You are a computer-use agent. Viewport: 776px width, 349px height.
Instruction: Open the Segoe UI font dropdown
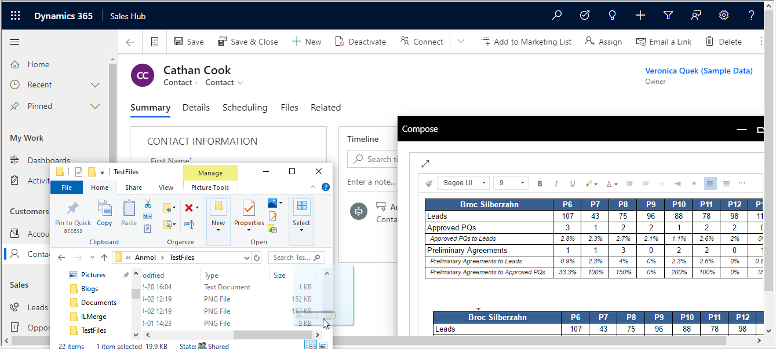(x=464, y=183)
